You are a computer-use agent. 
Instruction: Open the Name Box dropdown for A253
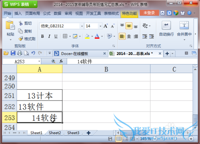click(39, 61)
